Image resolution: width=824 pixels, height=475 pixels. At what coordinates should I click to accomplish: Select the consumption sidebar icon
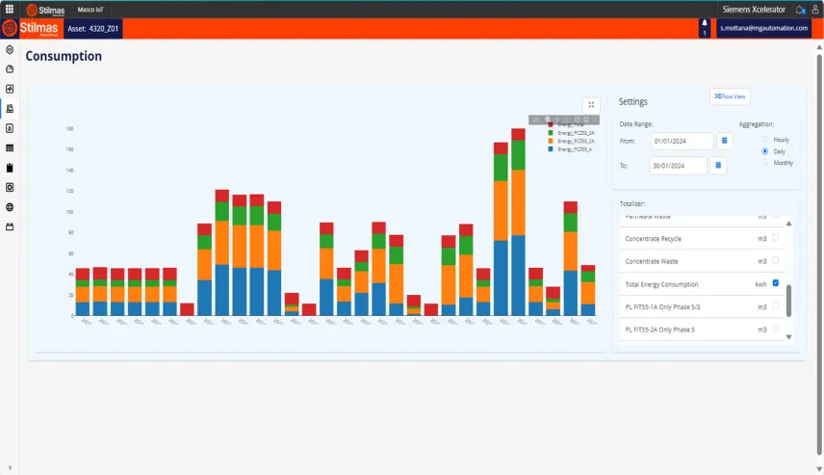(x=10, y=108)
